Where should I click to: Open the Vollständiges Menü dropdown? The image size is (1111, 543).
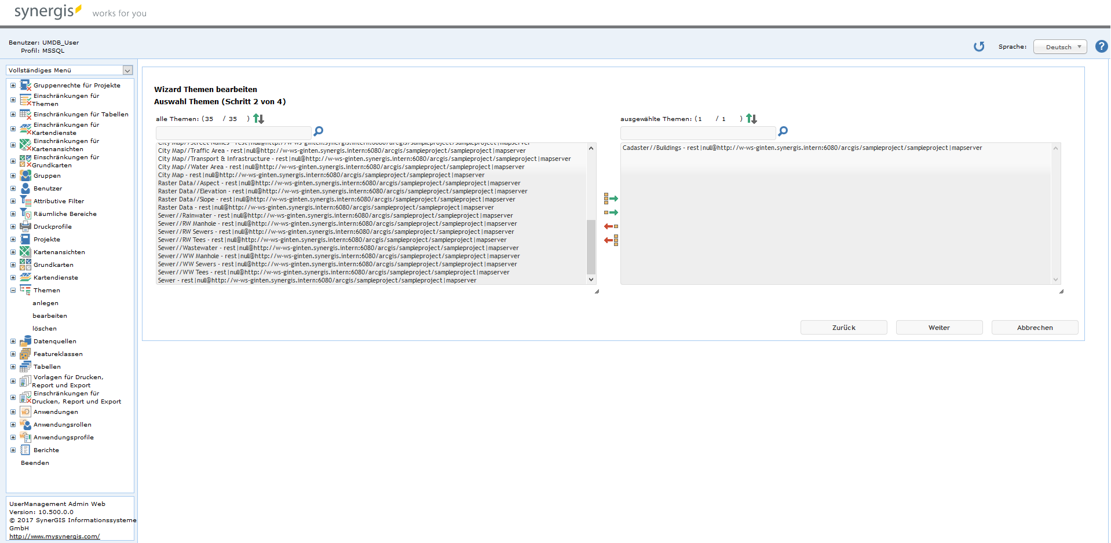(127, 70)
